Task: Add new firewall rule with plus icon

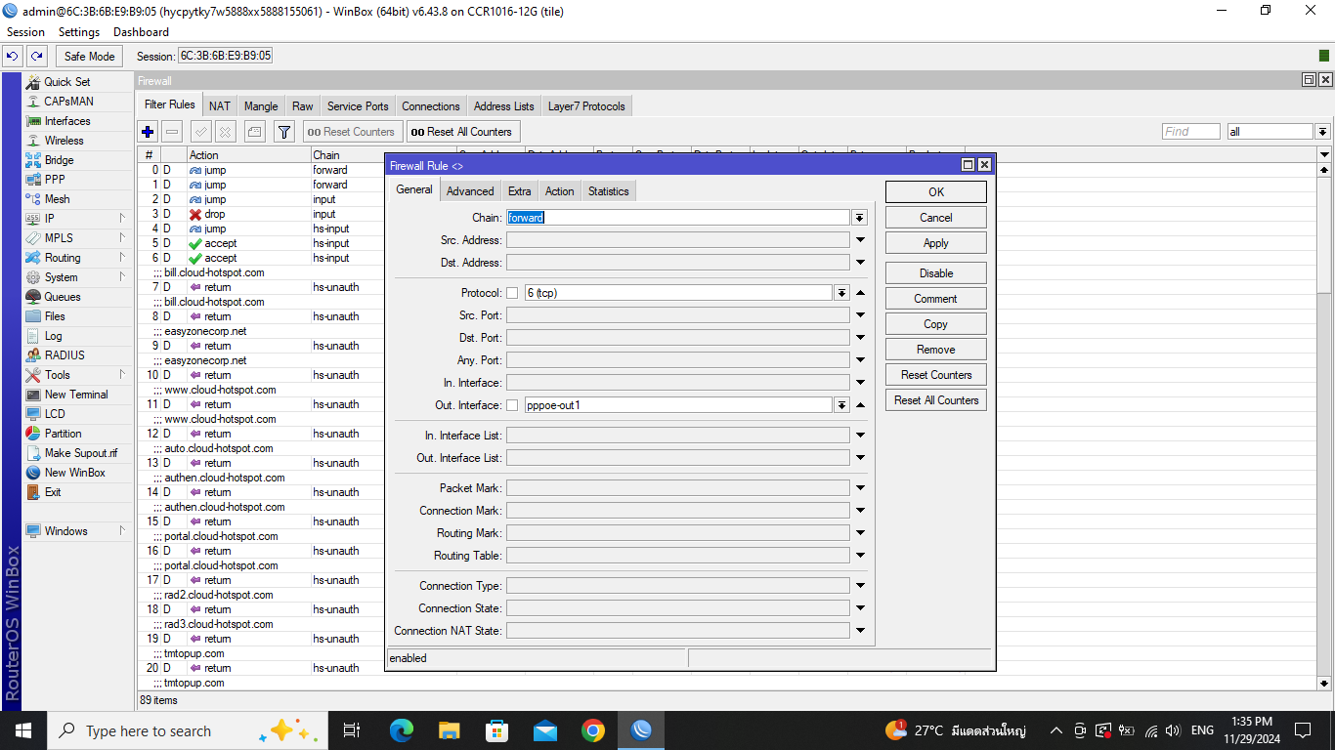Action: [148, 132]
